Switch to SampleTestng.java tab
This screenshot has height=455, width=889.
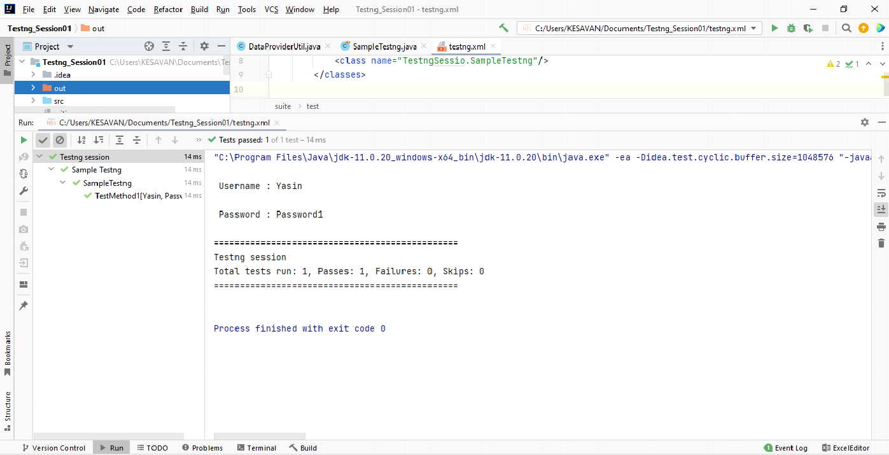[x=384, y=46]
